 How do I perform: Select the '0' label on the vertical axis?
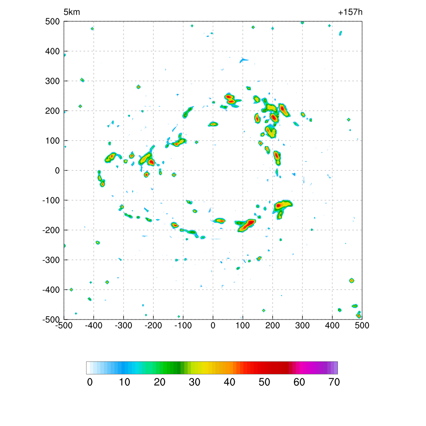pos(57,171)
